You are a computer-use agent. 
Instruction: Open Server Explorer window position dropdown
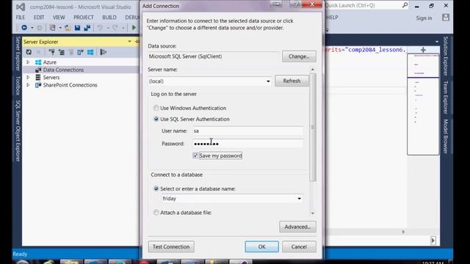click(129, 42)
